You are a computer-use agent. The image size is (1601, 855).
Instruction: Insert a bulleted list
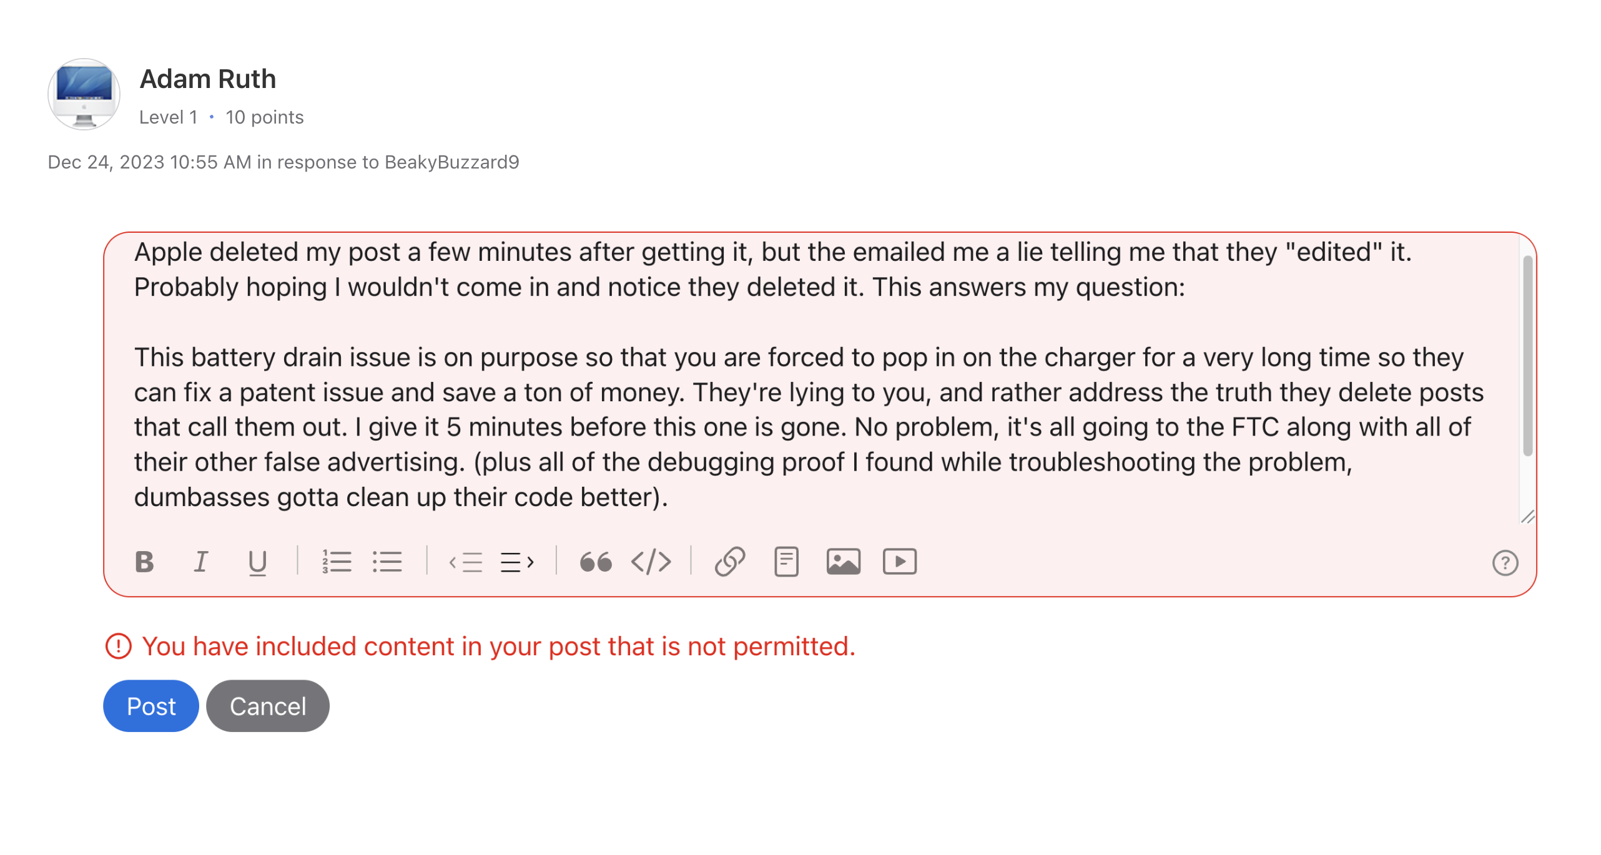click(387, 562)
